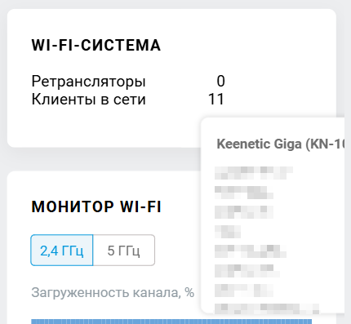Click the Ретрансляторы label

[89, 81]
